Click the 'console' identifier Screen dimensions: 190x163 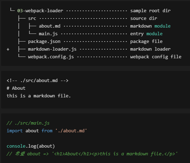(16, 146)
